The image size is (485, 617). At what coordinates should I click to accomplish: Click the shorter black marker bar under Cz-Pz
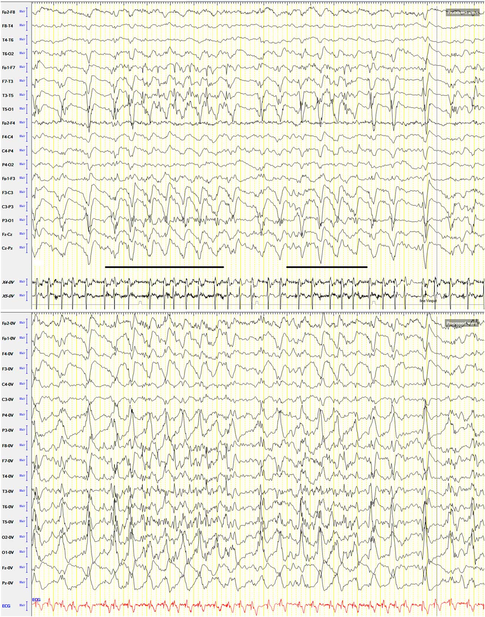(x=327, y=267)
